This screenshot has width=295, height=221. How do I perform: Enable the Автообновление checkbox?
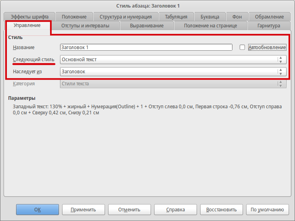(x=242, y=47)
